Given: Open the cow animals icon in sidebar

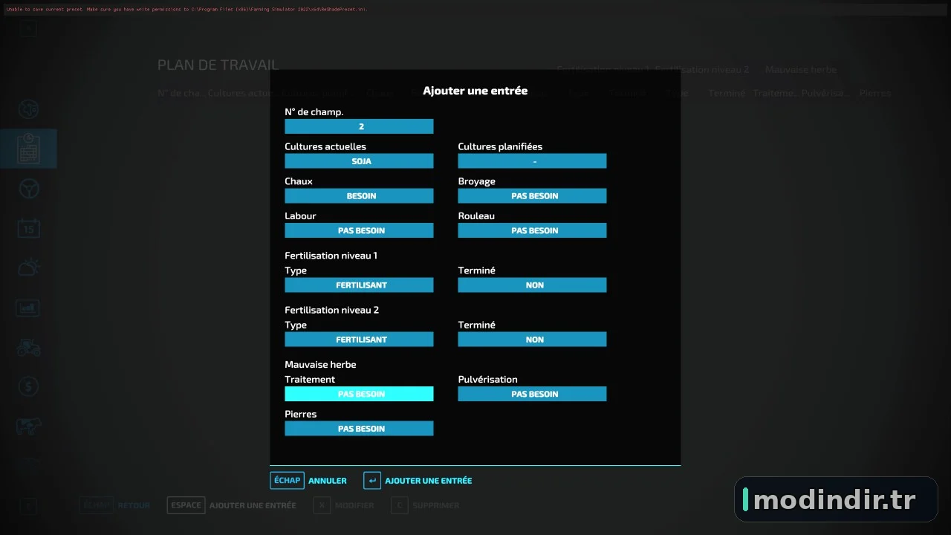Looking at the screenshot, I should coord(28,426).
